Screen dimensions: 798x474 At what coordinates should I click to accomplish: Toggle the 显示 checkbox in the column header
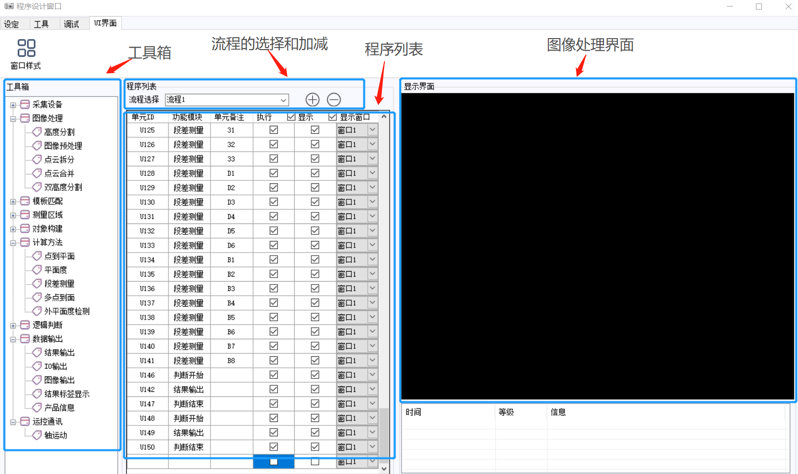point(291,117)
